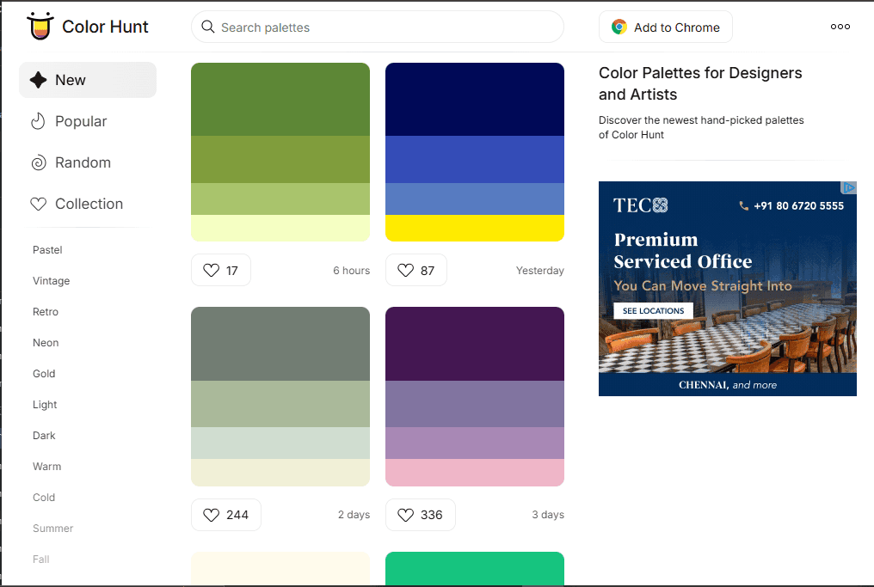The height and width of the screenshot is (587, 874).
Task: Click the Chrome logo icon
Action: pyautogui.click(x=619, y=27)
